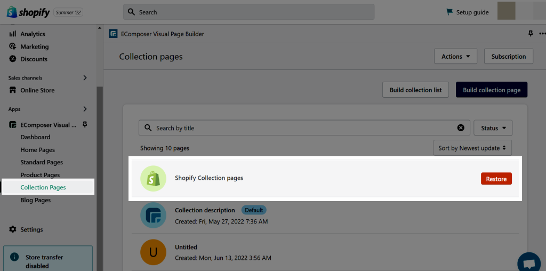Focus the top Search bar
546x271 pixels.
point(249,12)
